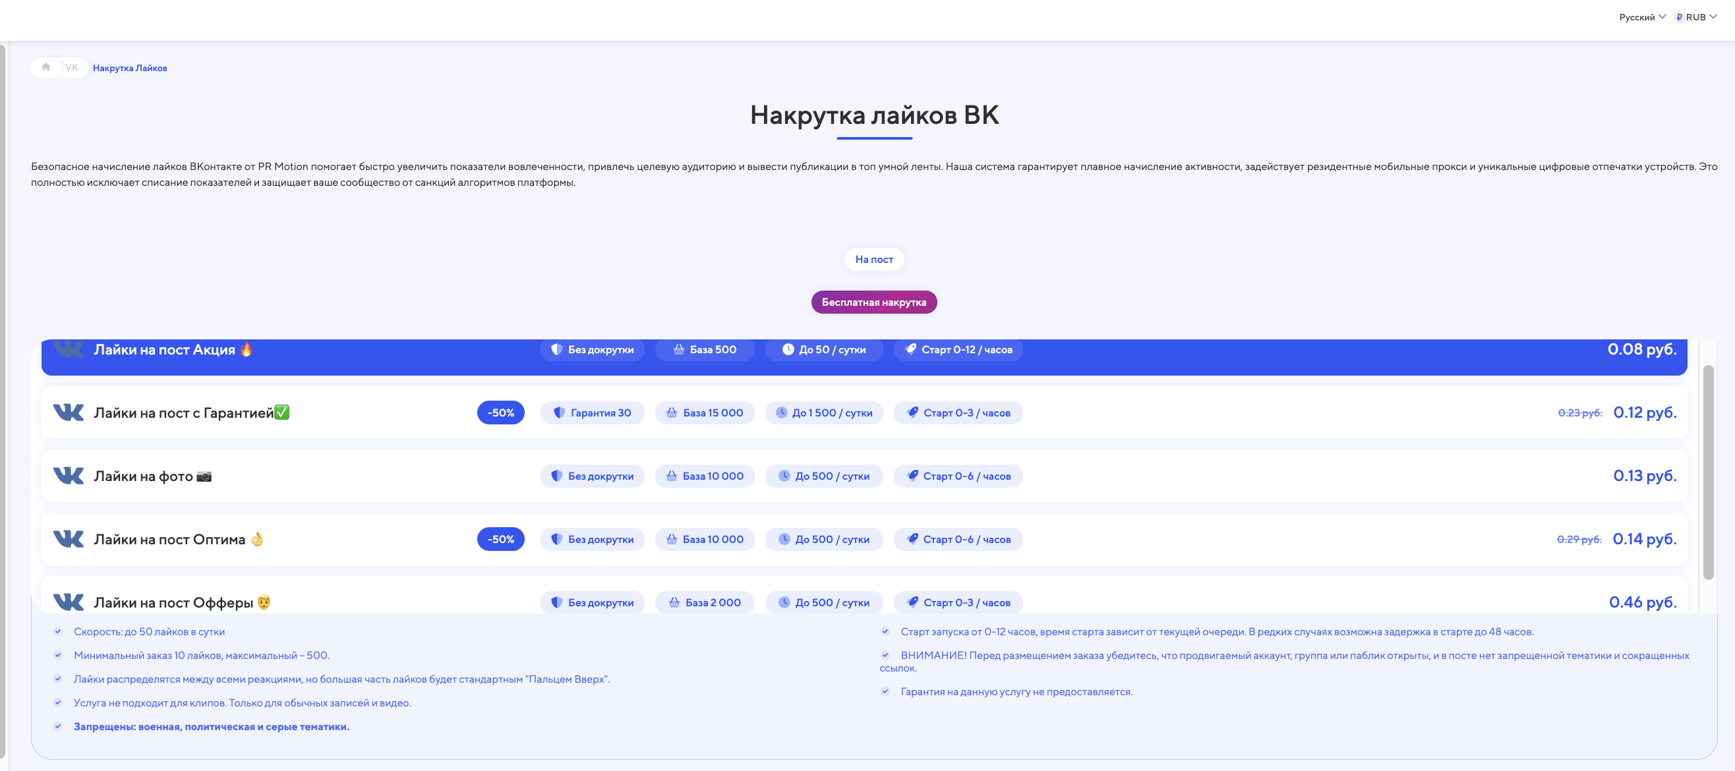
Task: Click the crossed-out 0.29 руб. old price
Action: click(x=1579, y=539)
